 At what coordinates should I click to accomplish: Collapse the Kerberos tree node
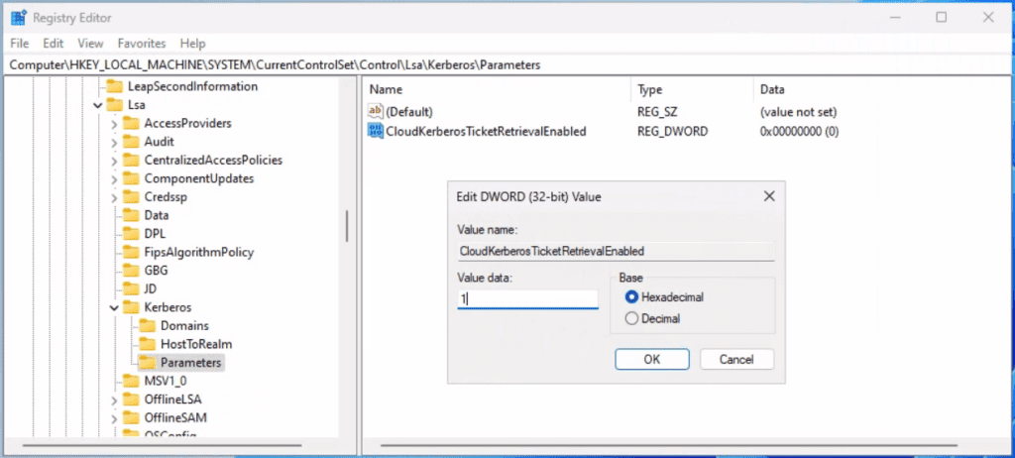pyautogui.click(x=114, y=307)
